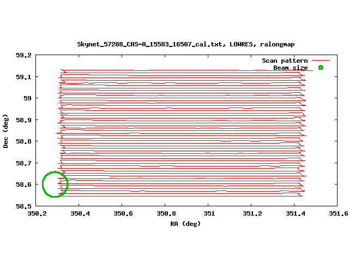Click the green beam size legend marker
349x262 pixels.
click(321, 68)
